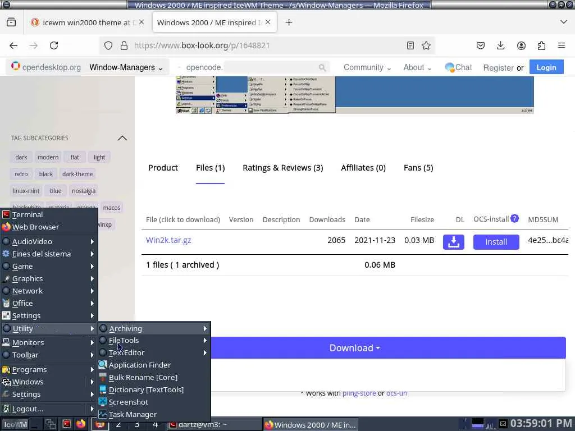Click the opendesktop.org logo
This screenshot has height=431, width=575.
pyautogui.click(x=45, y=67)
